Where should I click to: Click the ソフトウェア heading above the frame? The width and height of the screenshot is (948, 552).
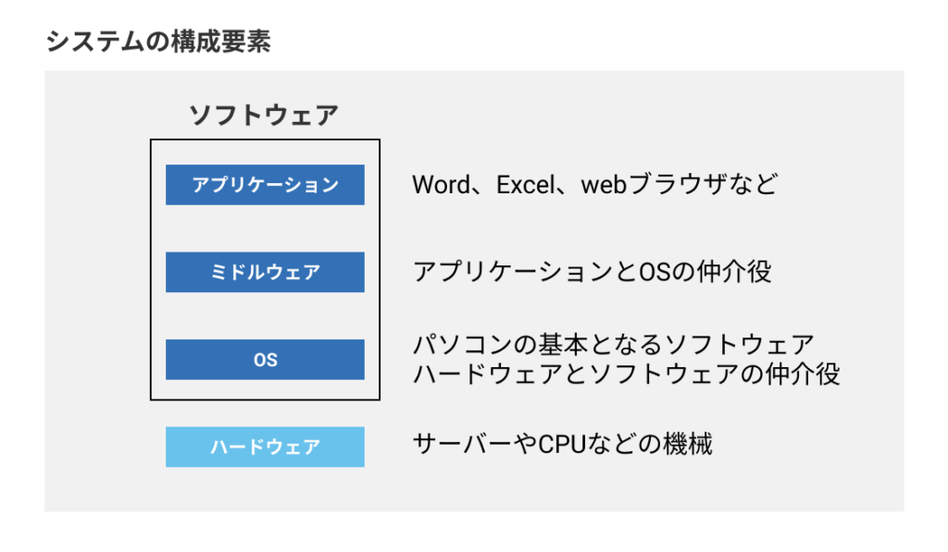tap(264, 115)
